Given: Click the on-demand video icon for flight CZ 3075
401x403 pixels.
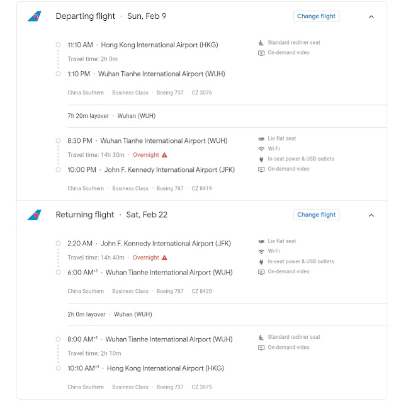Looking at the screenshot, I should point(261,348).
